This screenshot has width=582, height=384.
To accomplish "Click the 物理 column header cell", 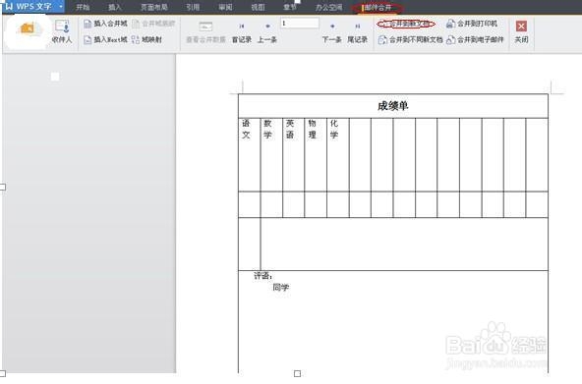I will click(x=316, y=154).
